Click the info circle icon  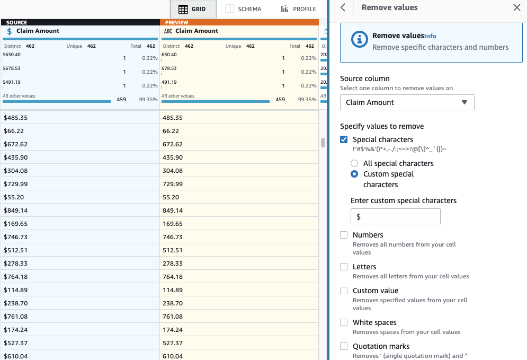(359, 39)
